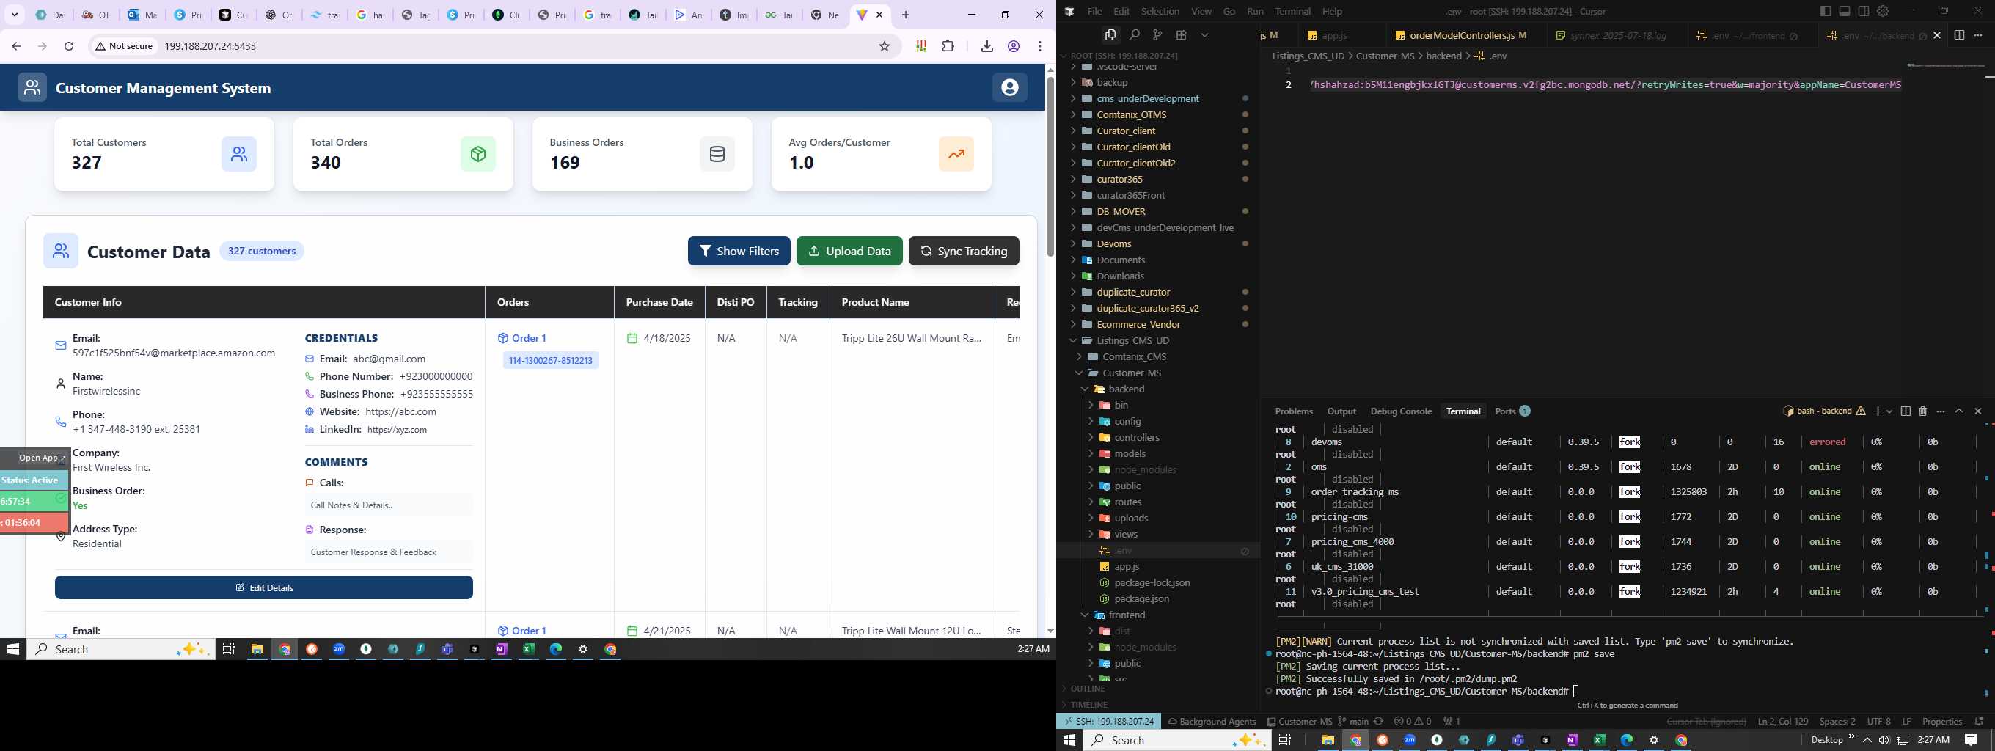Open Source Control view in Cursor
Screen dimensions: 1995x751
(1157, 35)
